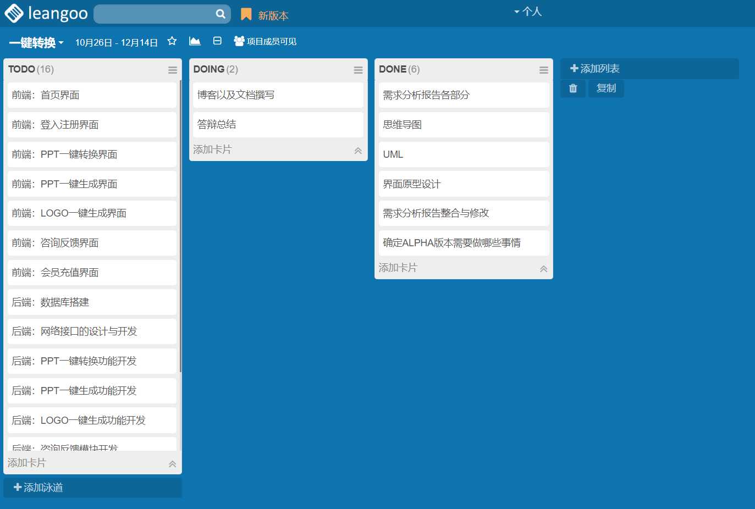Click the leangoo logo
Image resolution: width=755 pixels, height=509 pixels.
46,13
